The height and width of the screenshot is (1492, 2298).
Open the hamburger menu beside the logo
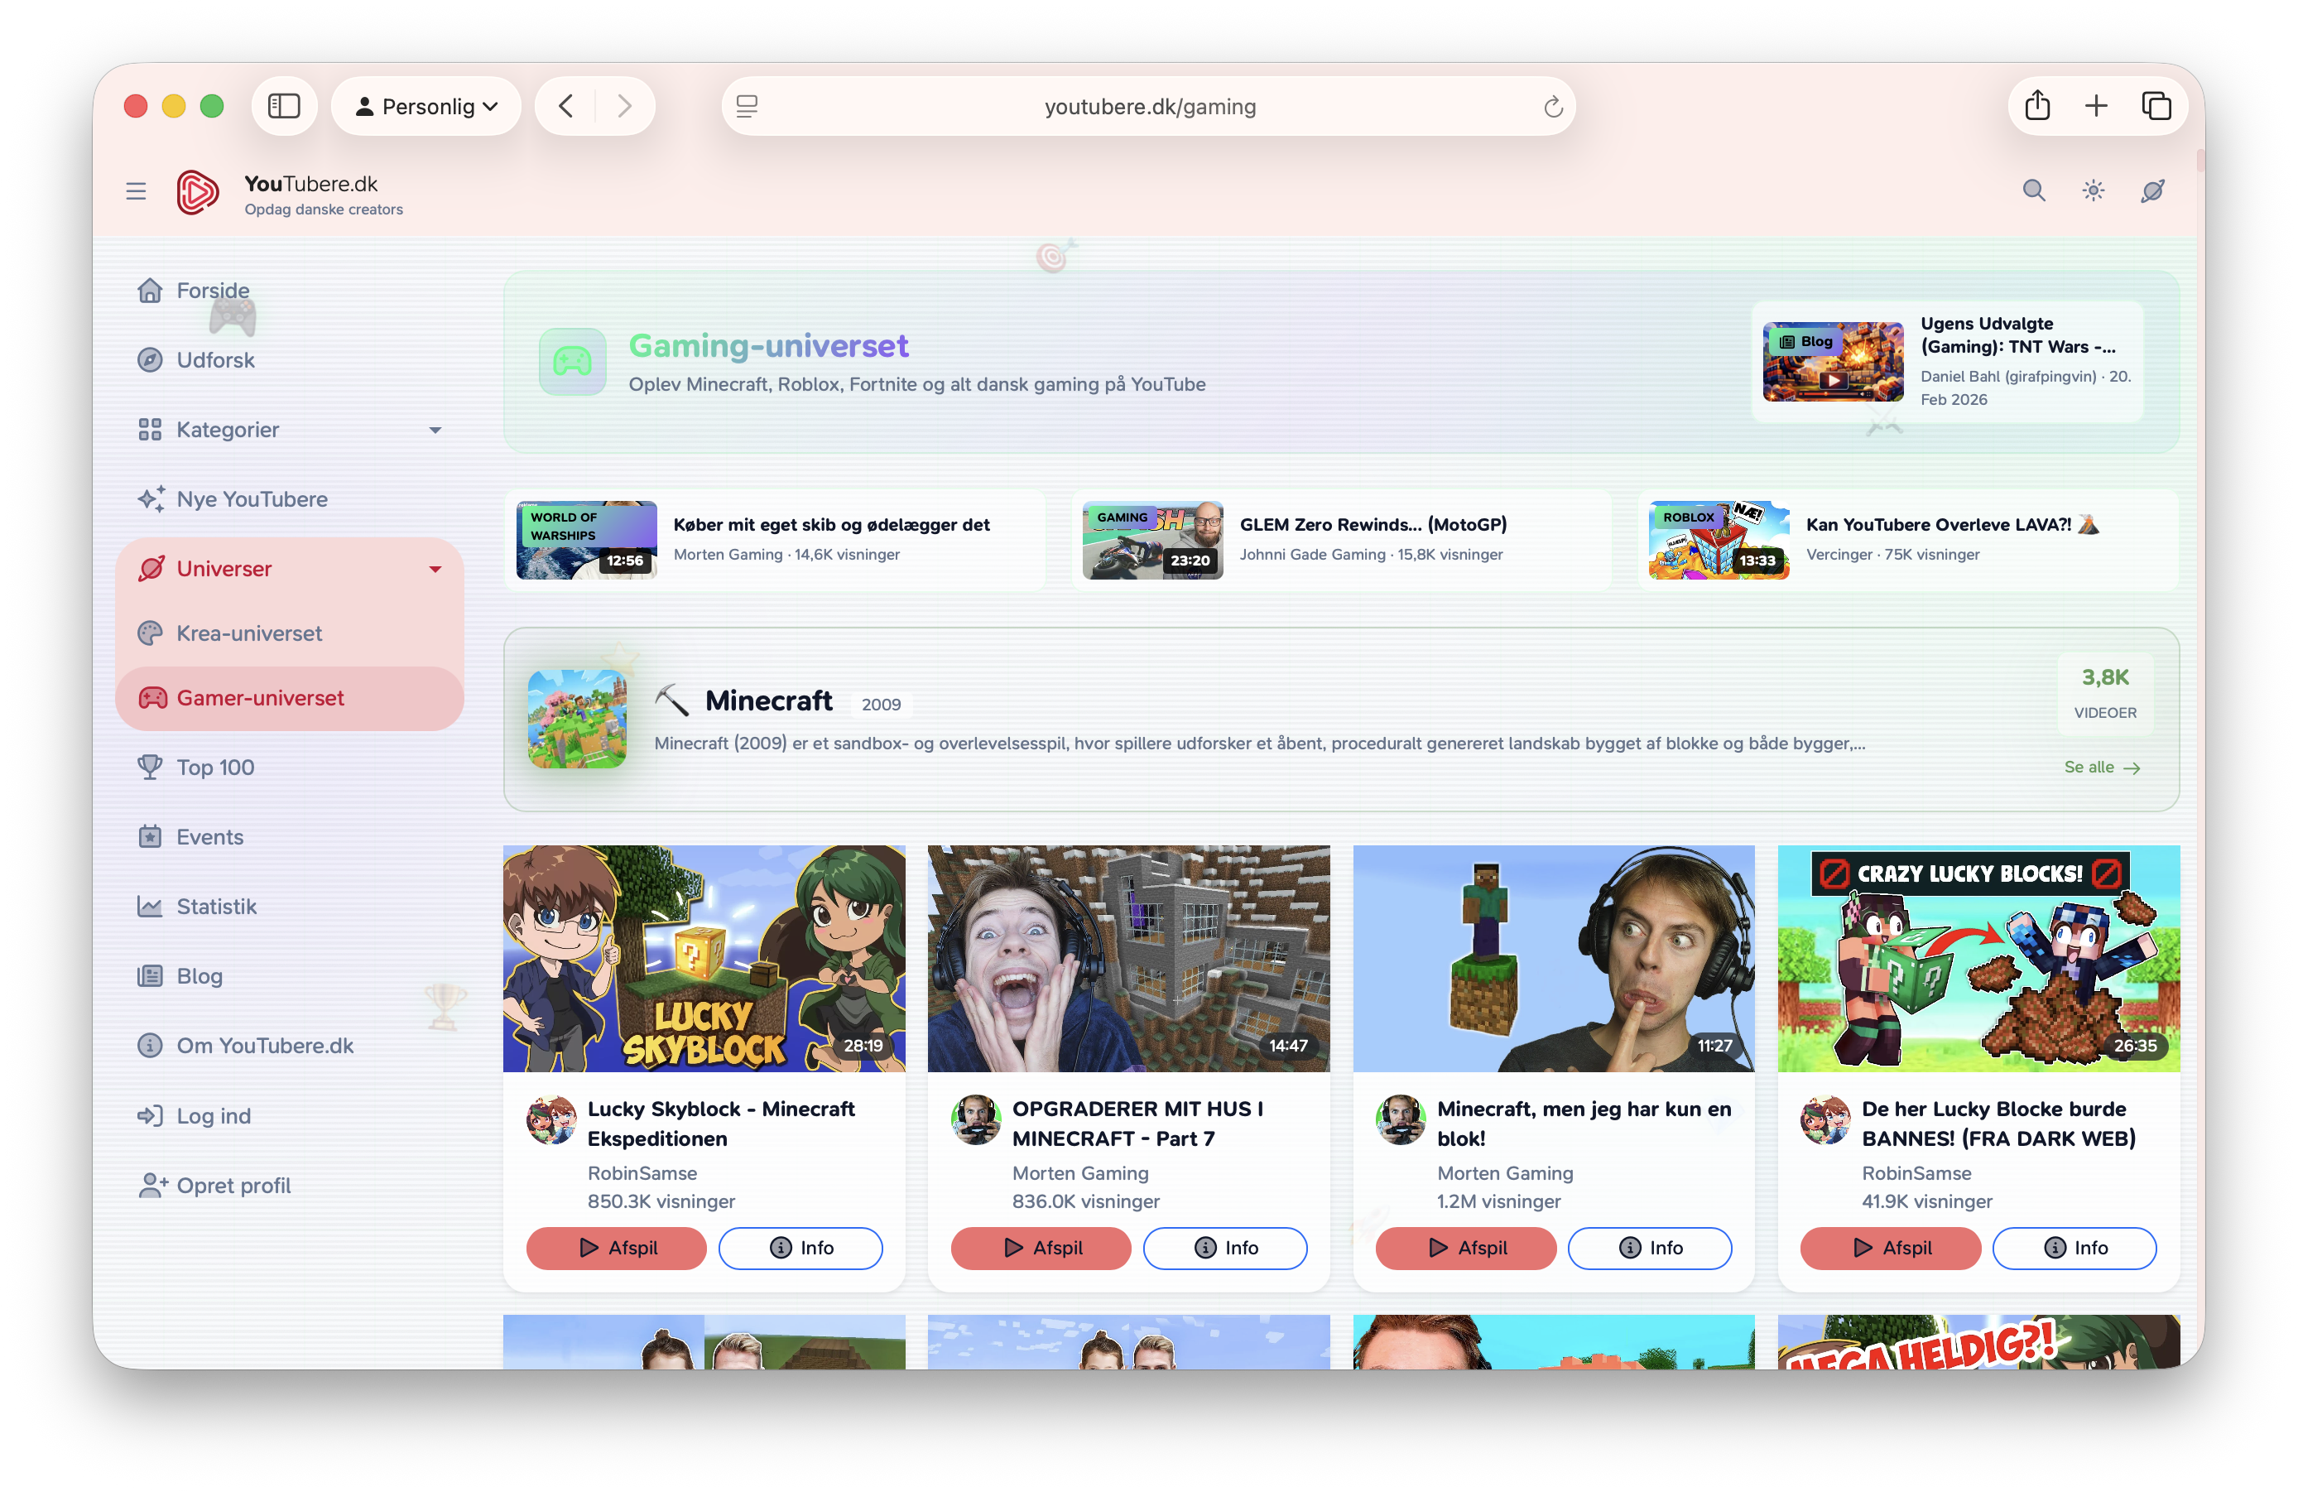(x=135, y=190)
